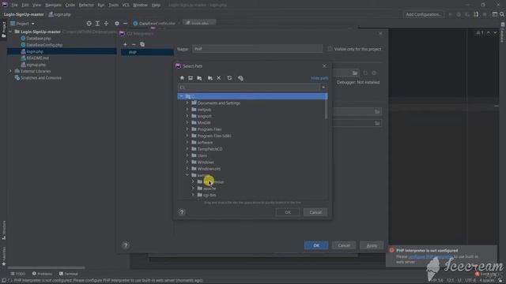Click the project directory icon in Select Path
This screenshot has width=506, height=284.
pos(199,78)
